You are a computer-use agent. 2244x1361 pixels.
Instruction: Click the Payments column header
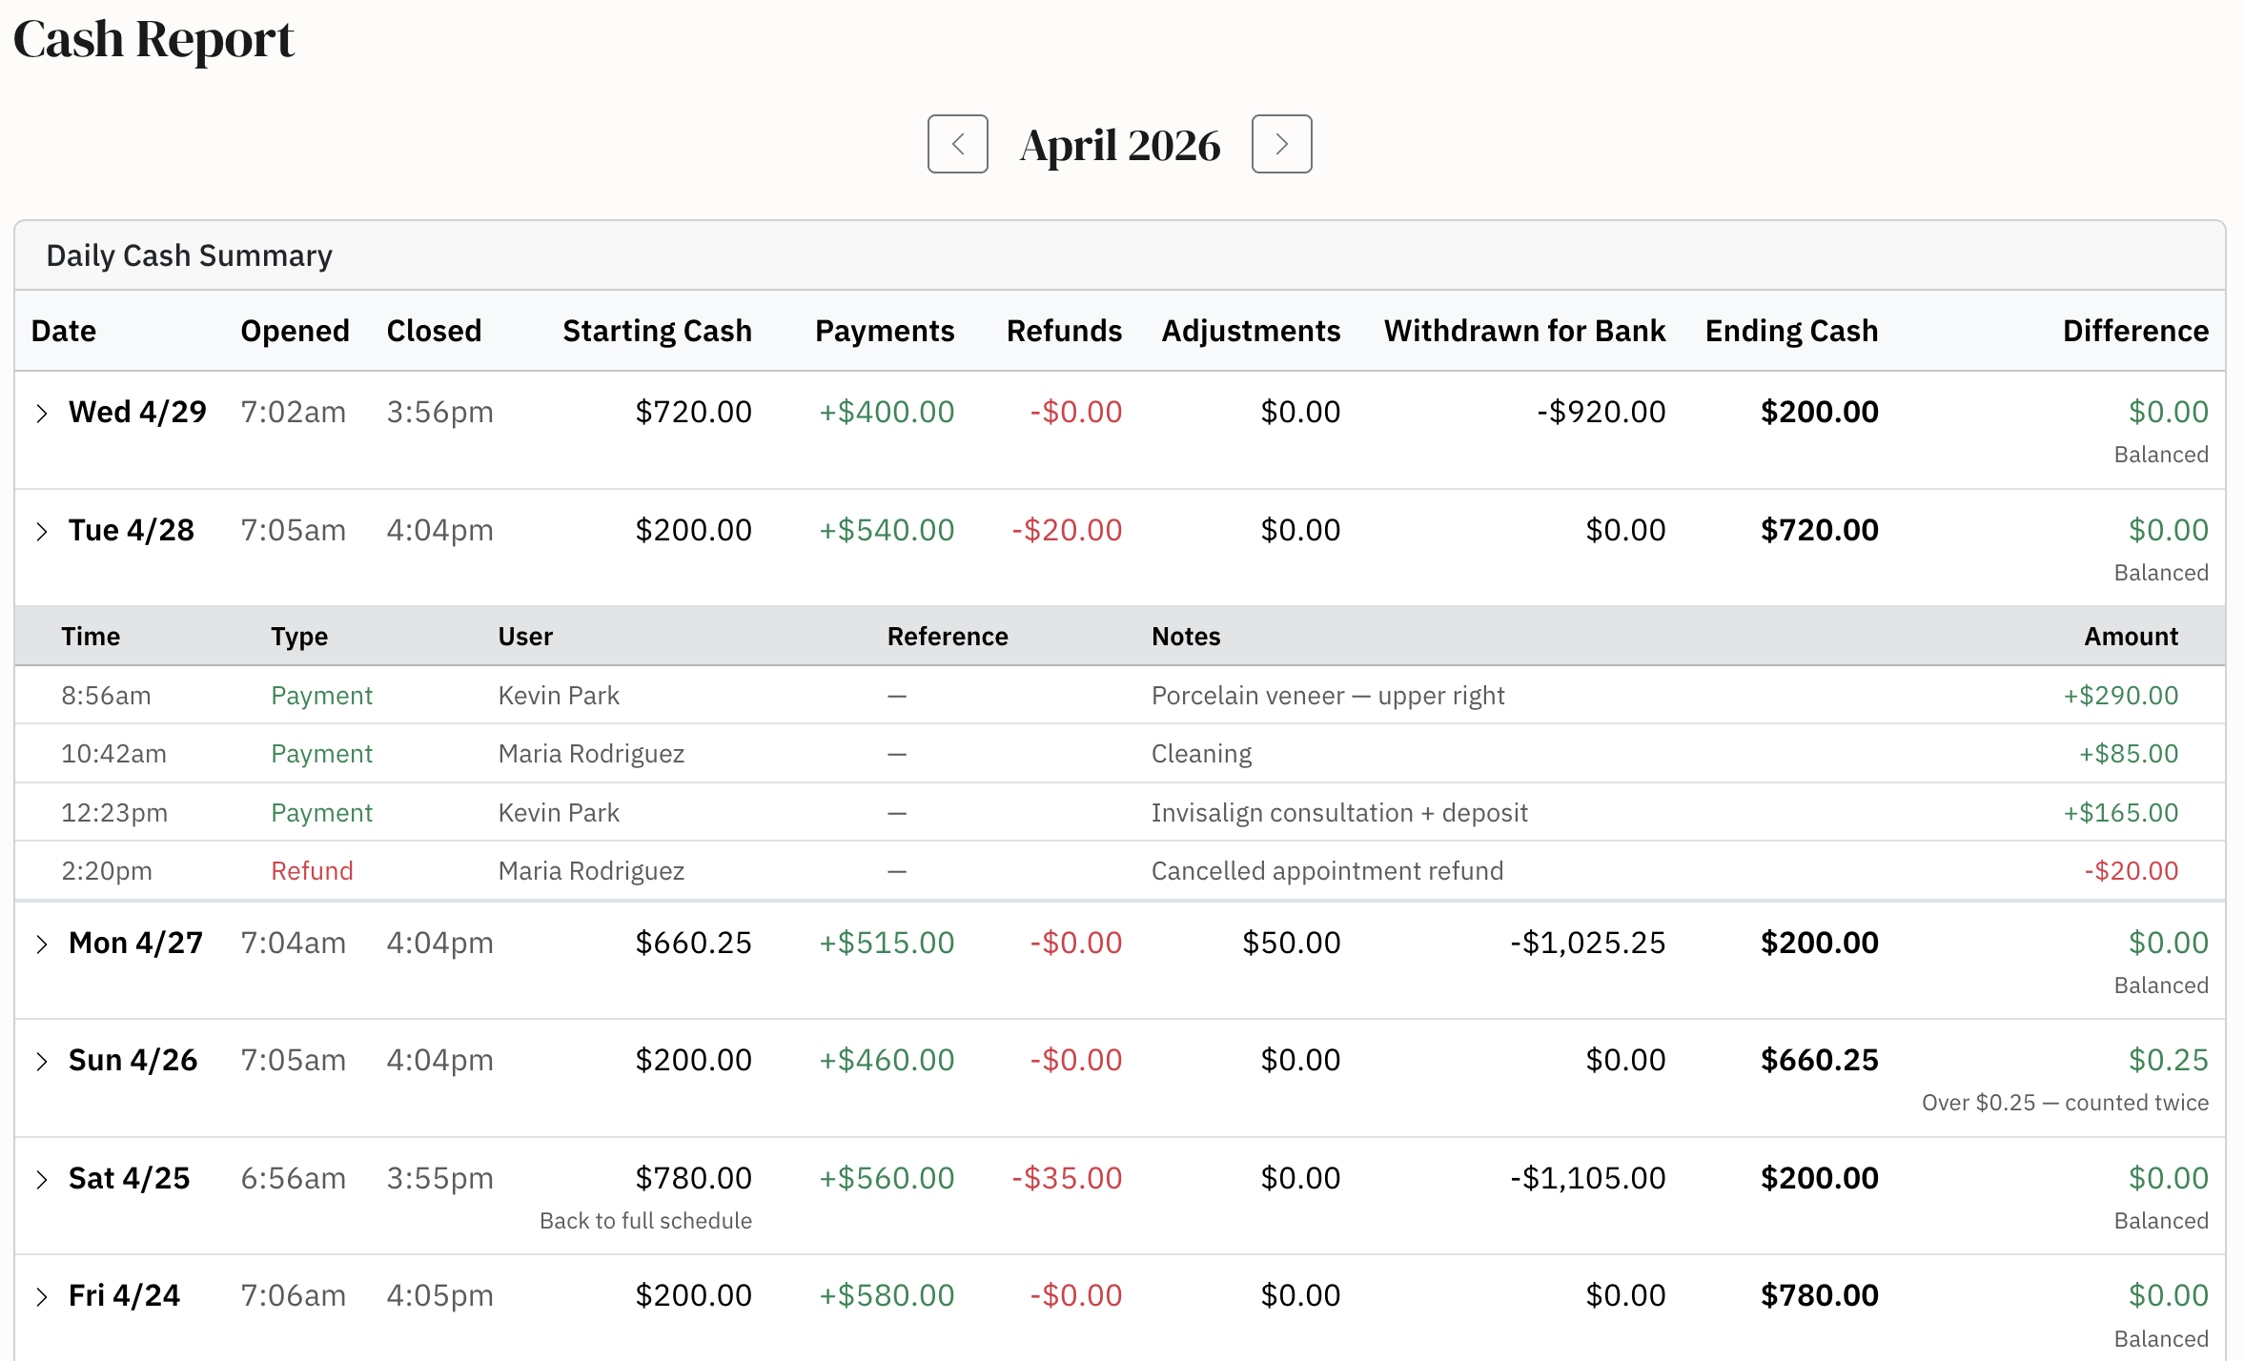tap(885, 331)
